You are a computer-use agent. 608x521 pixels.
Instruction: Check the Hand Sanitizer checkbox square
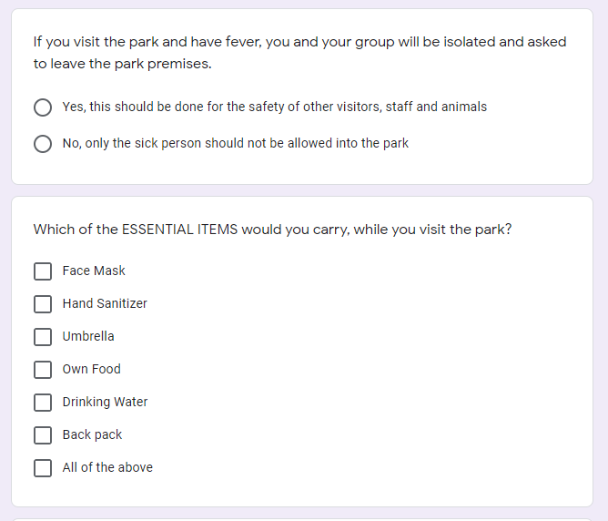[43, 304]
